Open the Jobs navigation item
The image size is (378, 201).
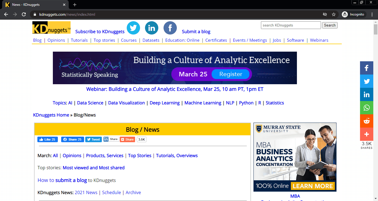point(277,40)
